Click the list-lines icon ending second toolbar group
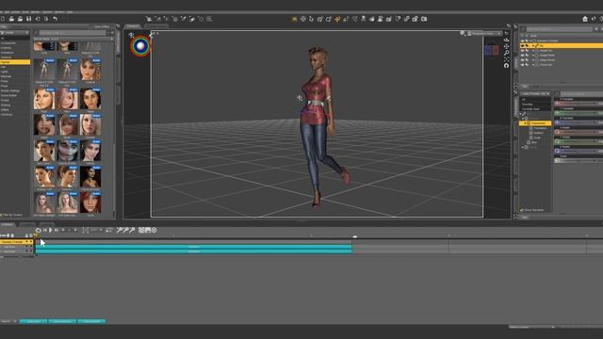This screenshot has width=603, height=339. (209, 19)
